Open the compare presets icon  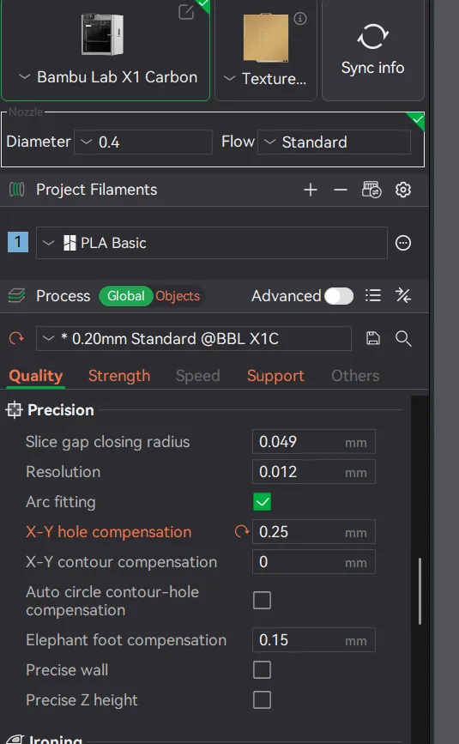coord(403,295)
